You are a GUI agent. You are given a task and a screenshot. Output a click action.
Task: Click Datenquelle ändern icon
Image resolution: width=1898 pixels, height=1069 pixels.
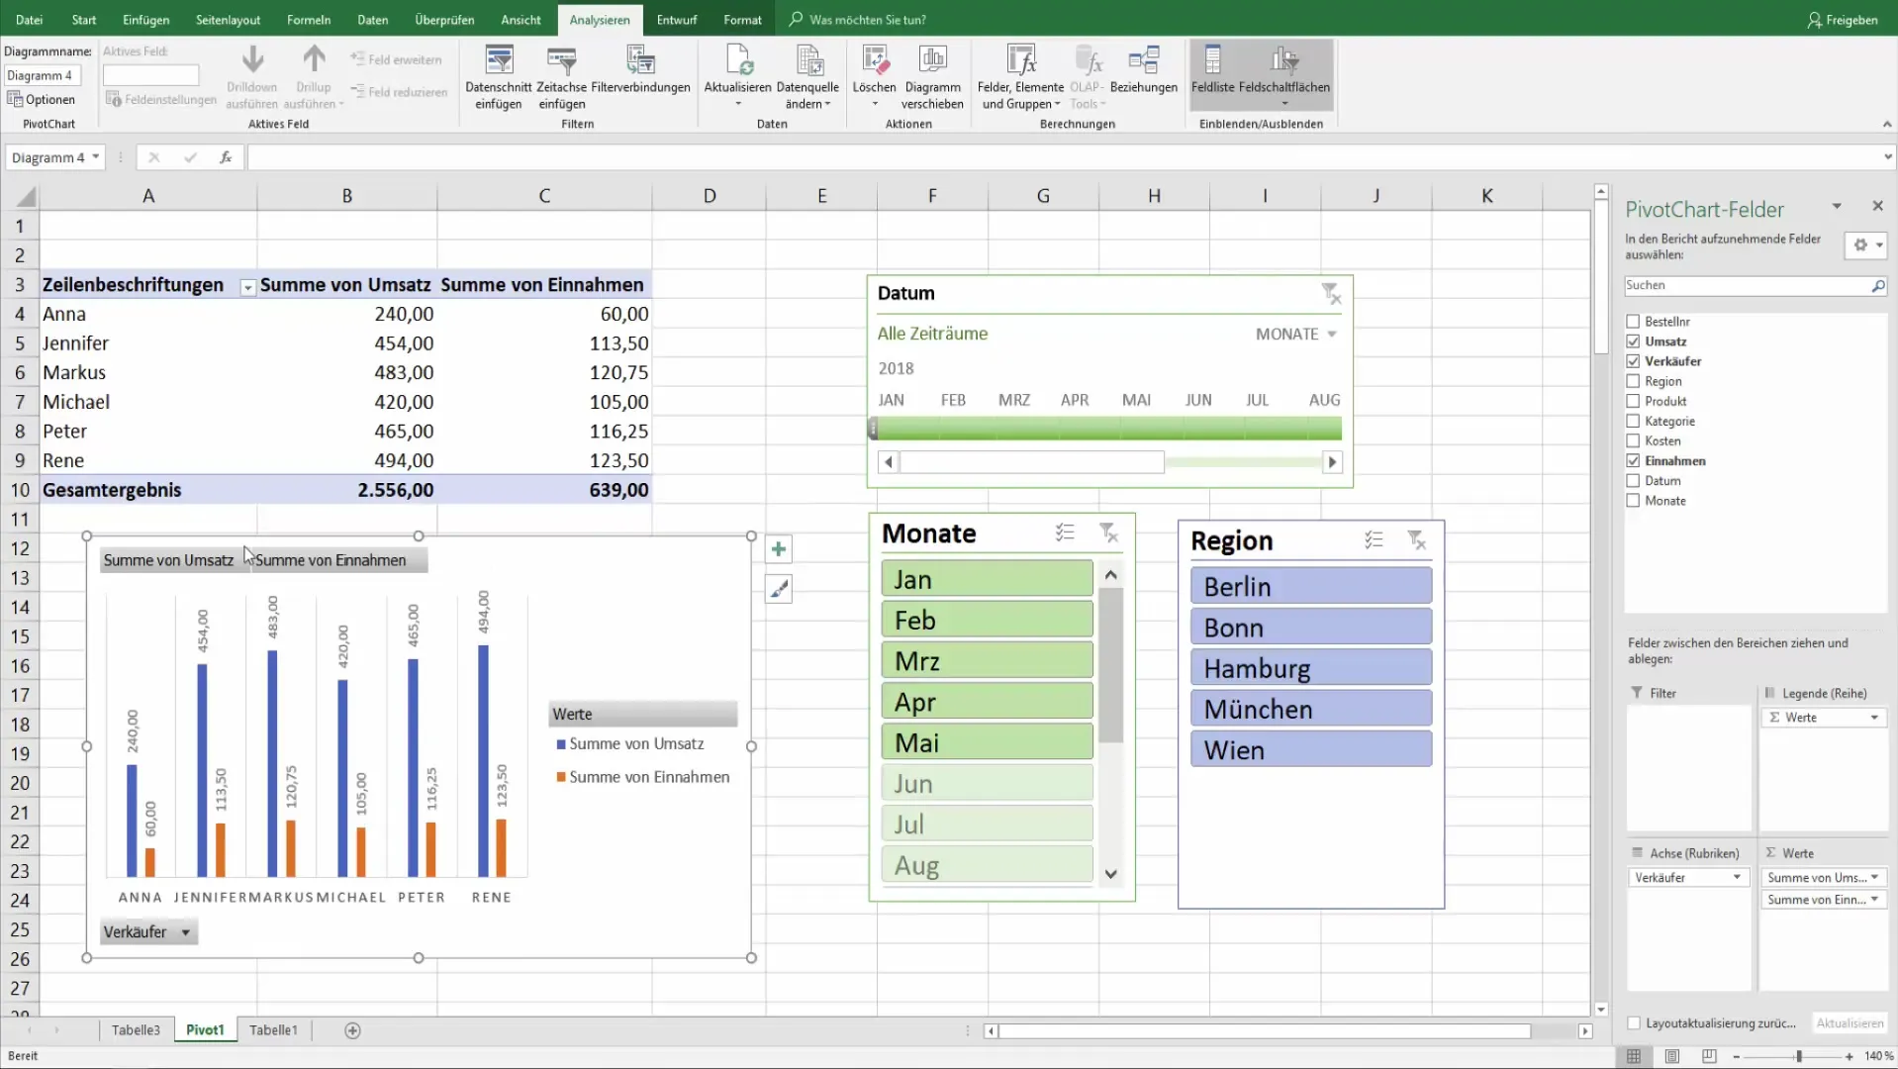808,61
